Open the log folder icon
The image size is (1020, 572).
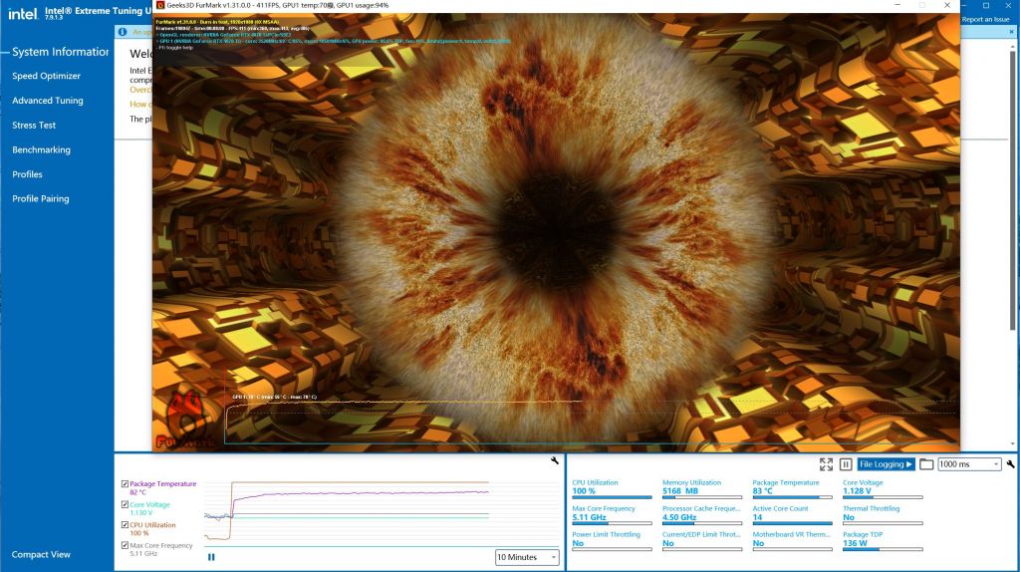point(926,464)
